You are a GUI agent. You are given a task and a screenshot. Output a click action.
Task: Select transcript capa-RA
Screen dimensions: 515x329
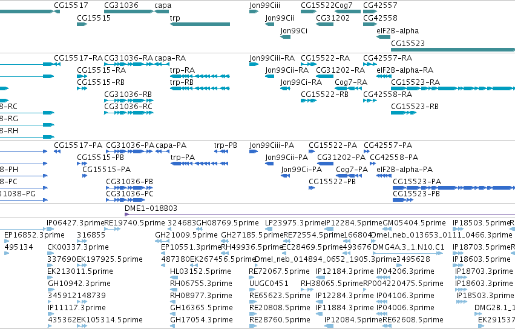click(x=162, y=64)
